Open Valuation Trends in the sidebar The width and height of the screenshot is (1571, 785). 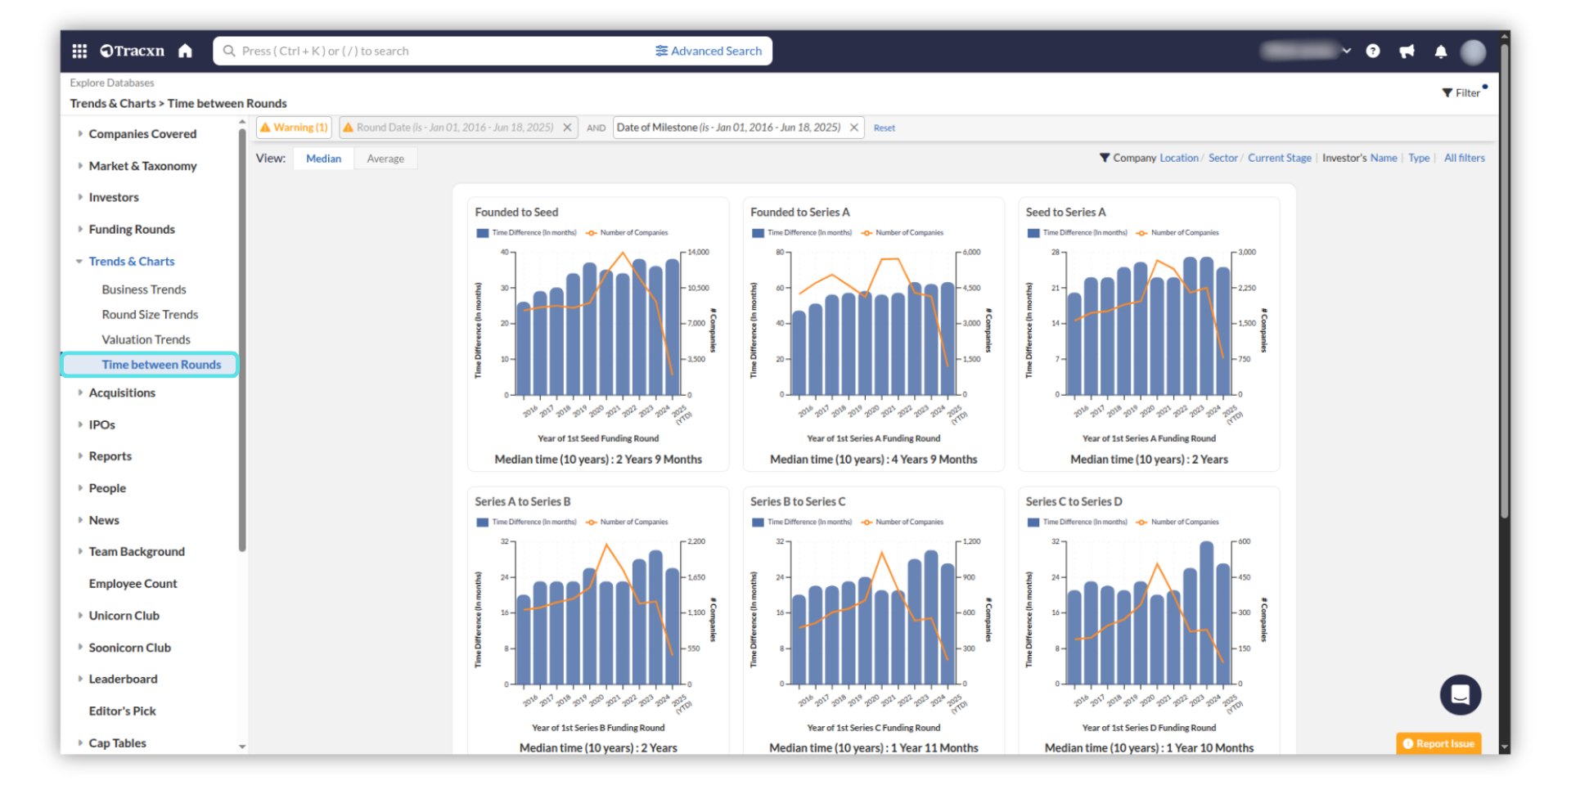click(x=146, y=339)
